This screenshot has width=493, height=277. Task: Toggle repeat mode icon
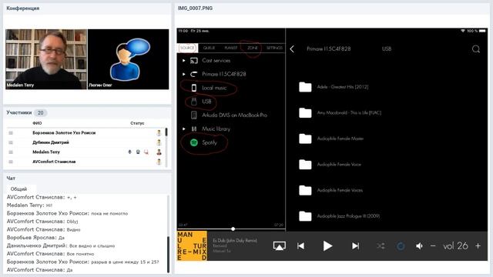pyautogui.click(x=401, y=246)
